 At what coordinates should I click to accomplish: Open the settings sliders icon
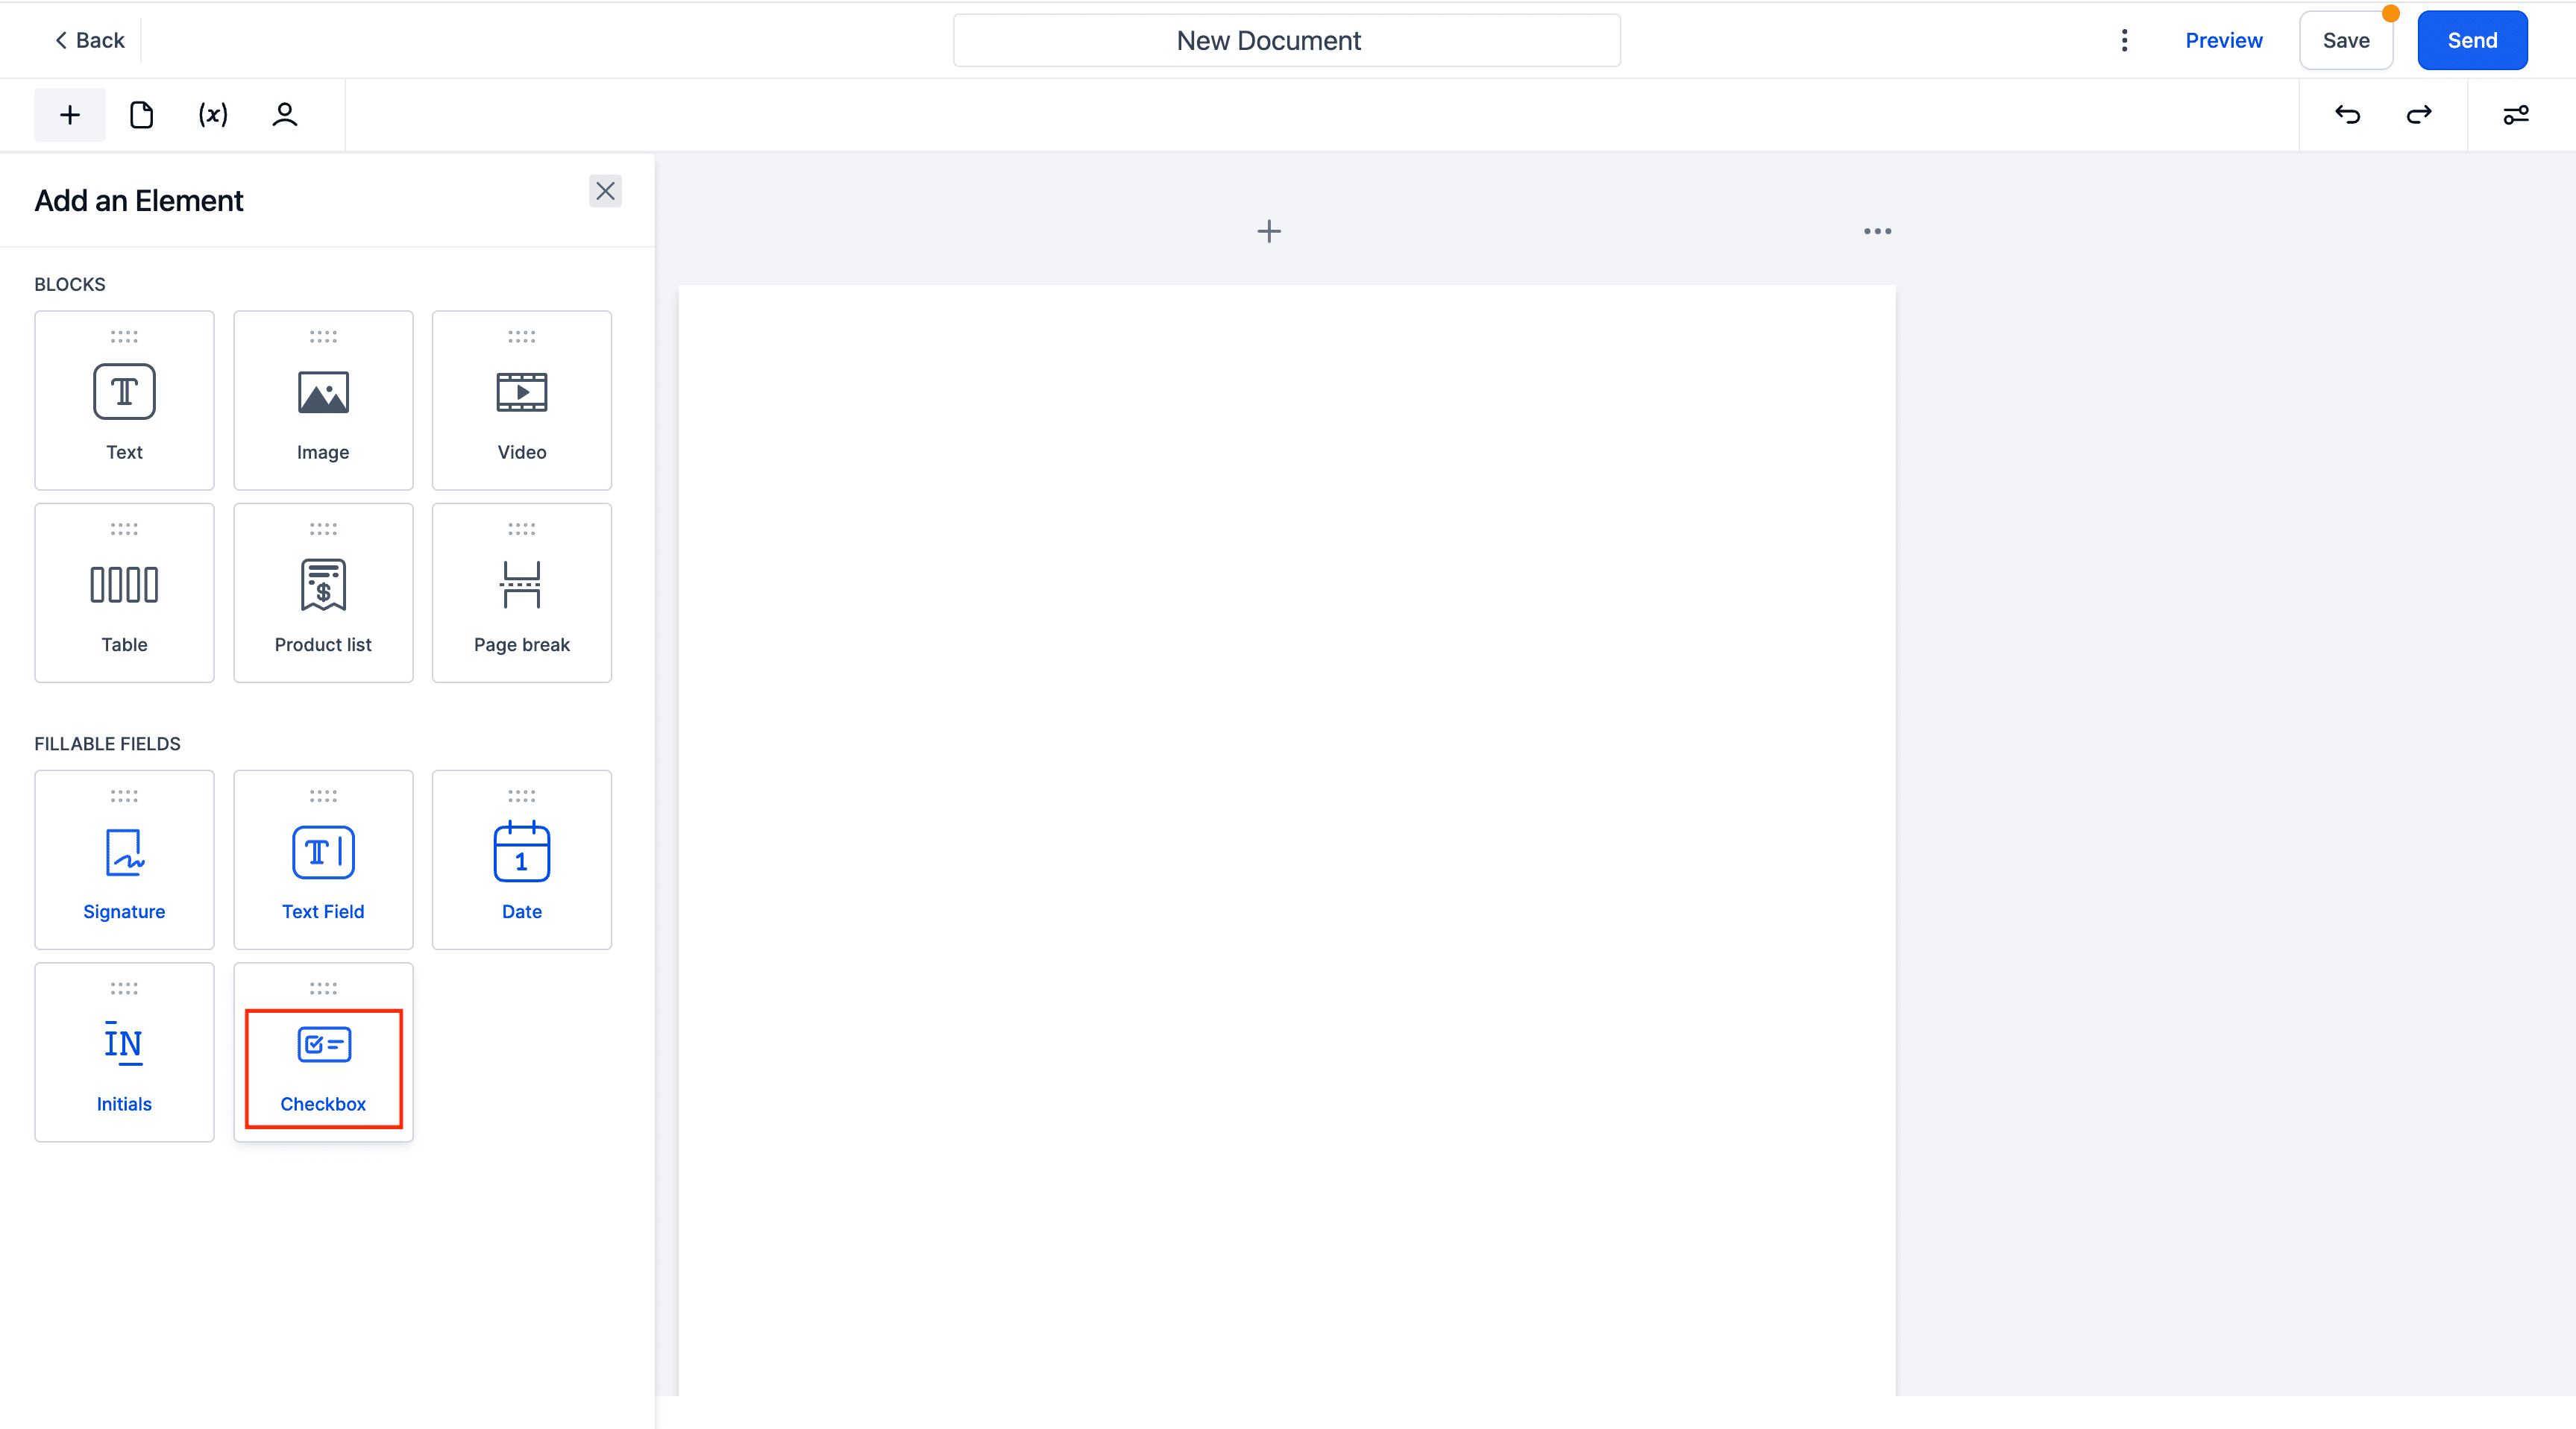pos(2516,115)
